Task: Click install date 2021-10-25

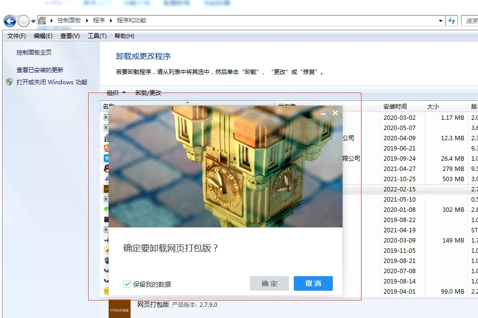Action: pos(400,179)
